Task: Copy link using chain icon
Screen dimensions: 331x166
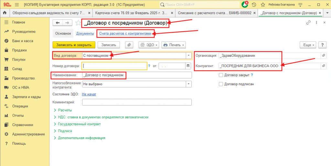Action: coord(309,23)
